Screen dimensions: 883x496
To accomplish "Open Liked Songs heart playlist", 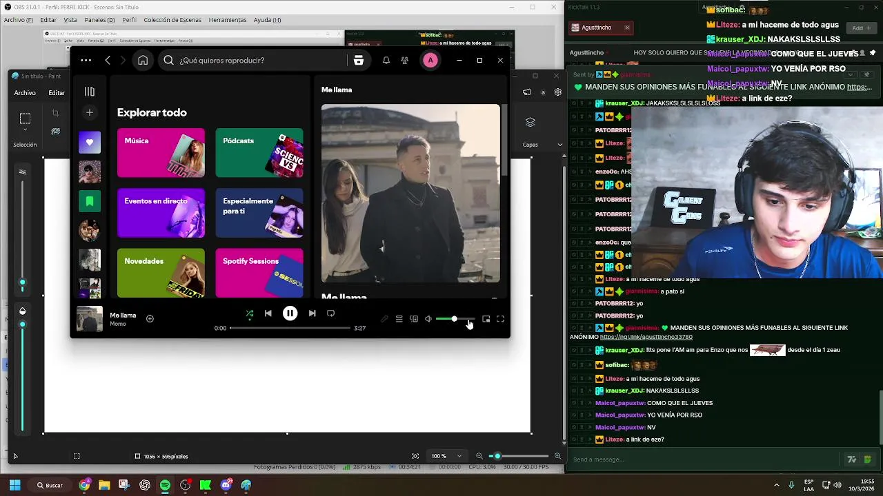I will click(x=89, y=143).
